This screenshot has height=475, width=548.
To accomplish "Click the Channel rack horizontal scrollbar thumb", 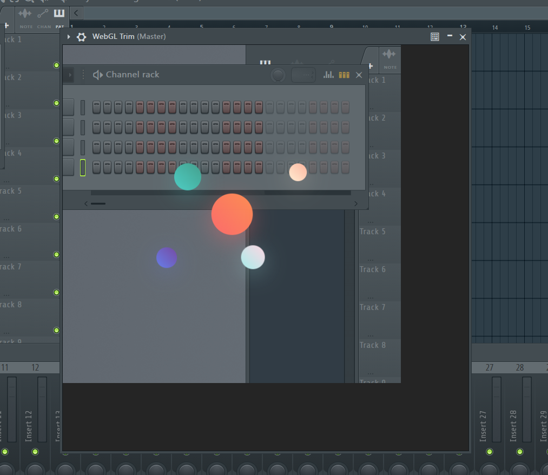I will coord(98,203).
